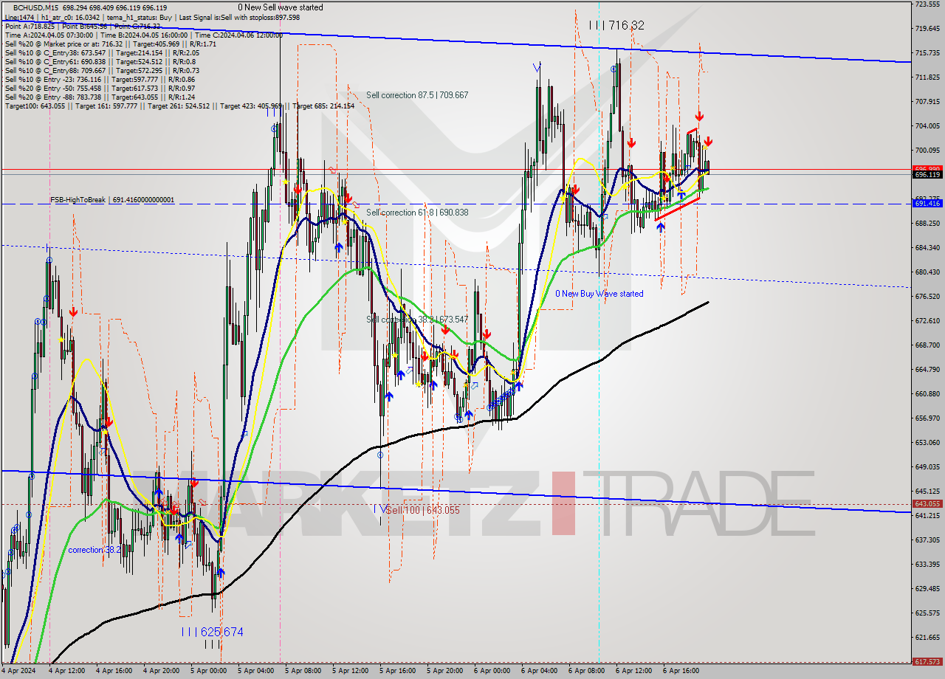Select the 'I I I 716.32' high label

616,25
